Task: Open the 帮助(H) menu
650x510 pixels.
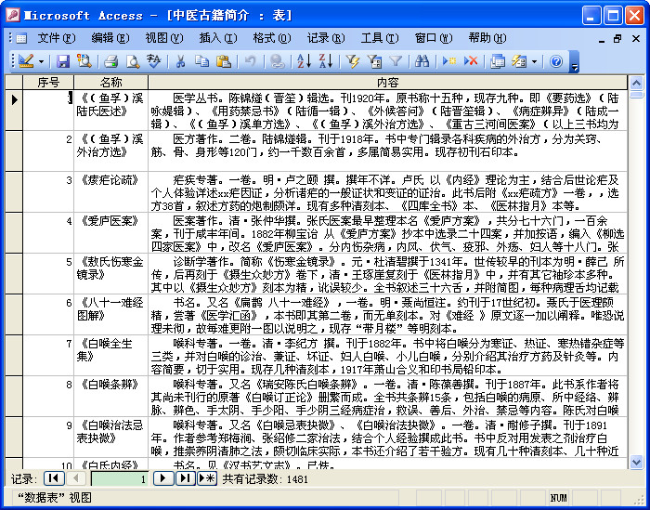Action: (487, 38)
